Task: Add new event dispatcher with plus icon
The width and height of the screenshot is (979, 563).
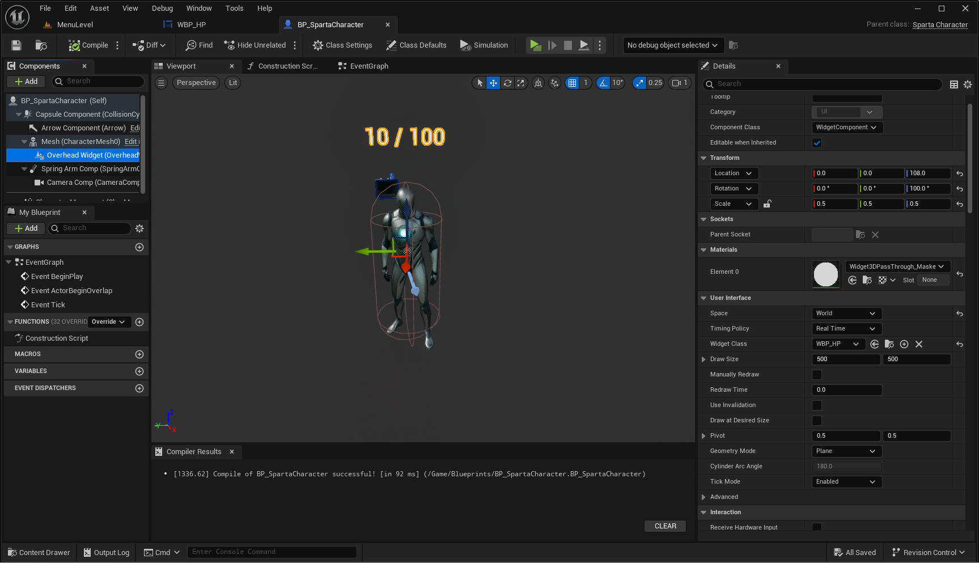Action: pyautogui.click(x=139, y=388)
